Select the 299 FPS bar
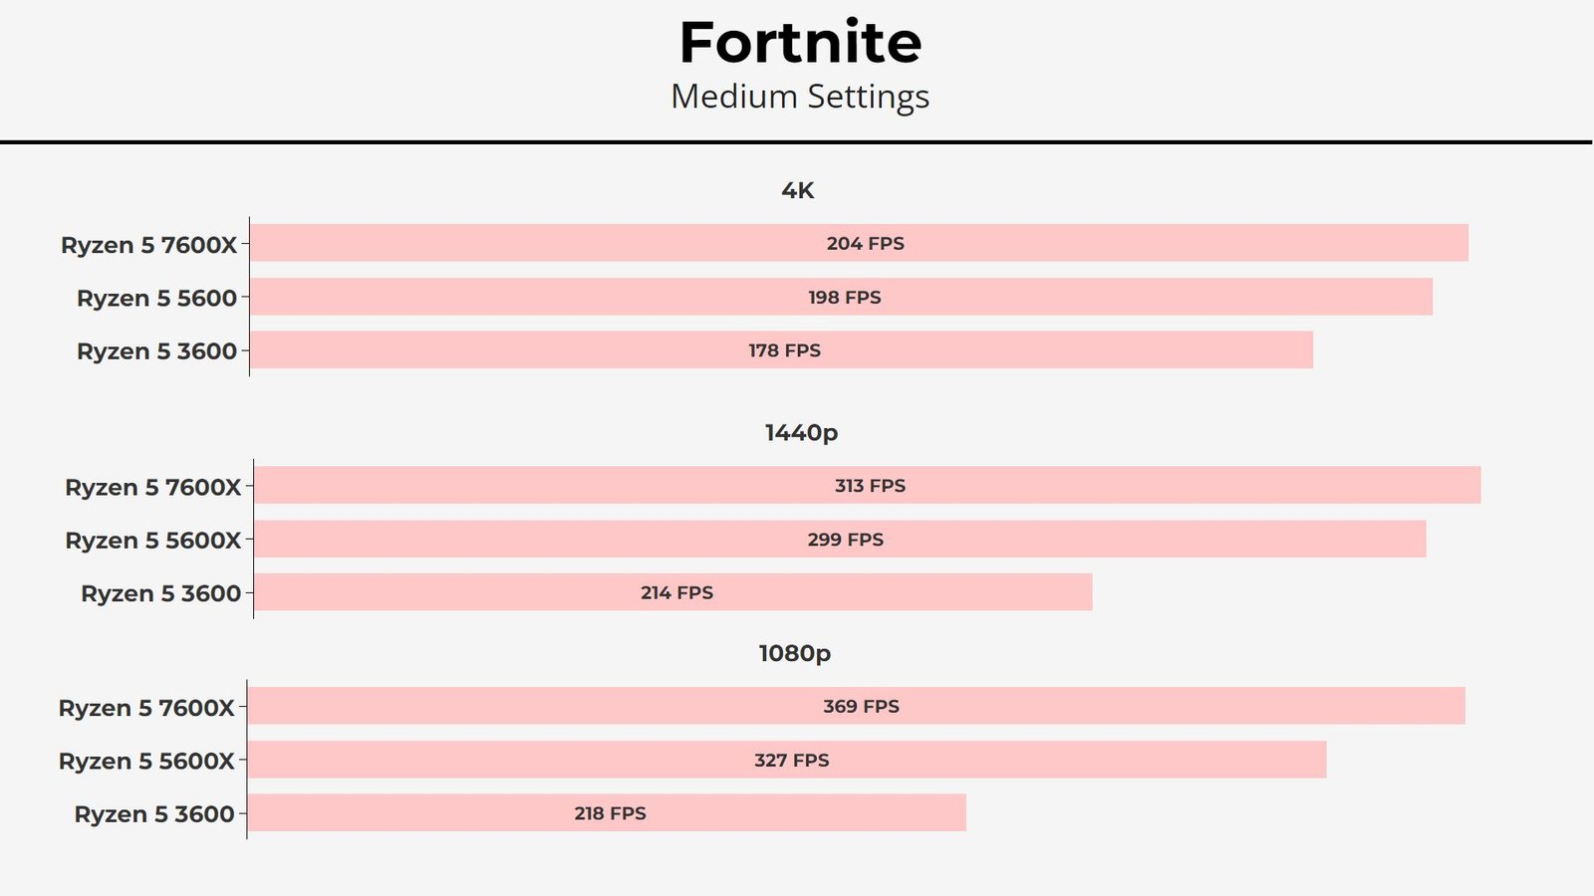 [x=840, y=540]
